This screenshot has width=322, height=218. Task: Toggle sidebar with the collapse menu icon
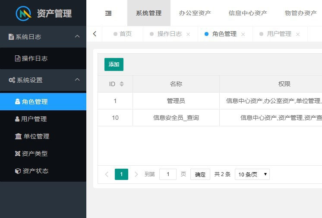pyautogui.click(x=108, y=13)
